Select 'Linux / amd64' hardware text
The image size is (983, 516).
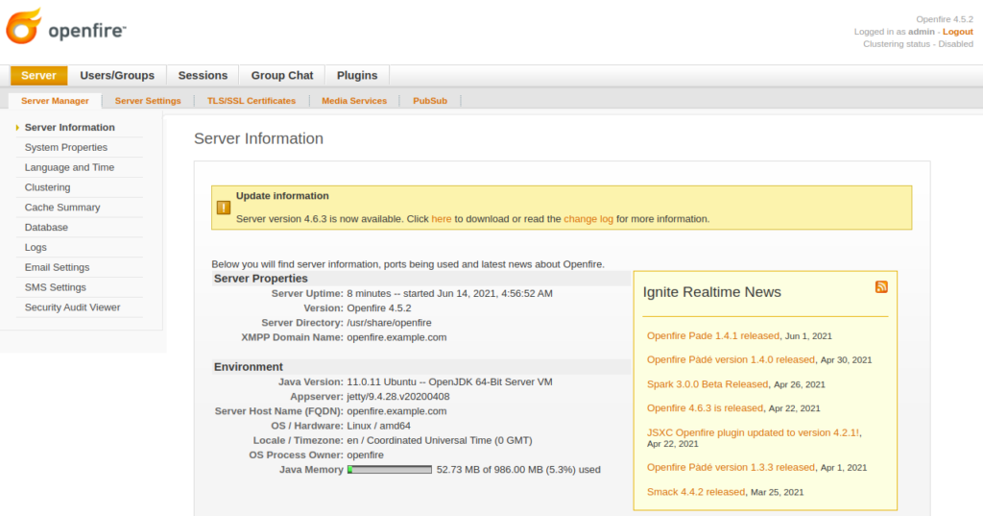click(378, 426)
